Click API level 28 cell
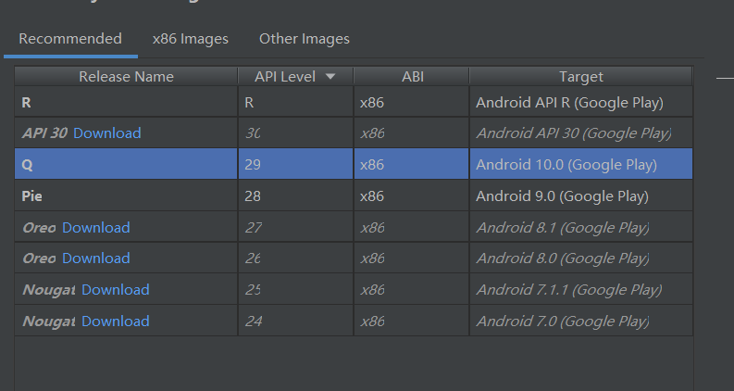The width and height of the screenshot is (734, 391). [296, 195]
